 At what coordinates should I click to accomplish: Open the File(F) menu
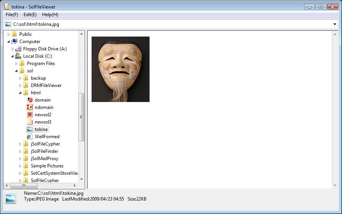pos(12,15)
